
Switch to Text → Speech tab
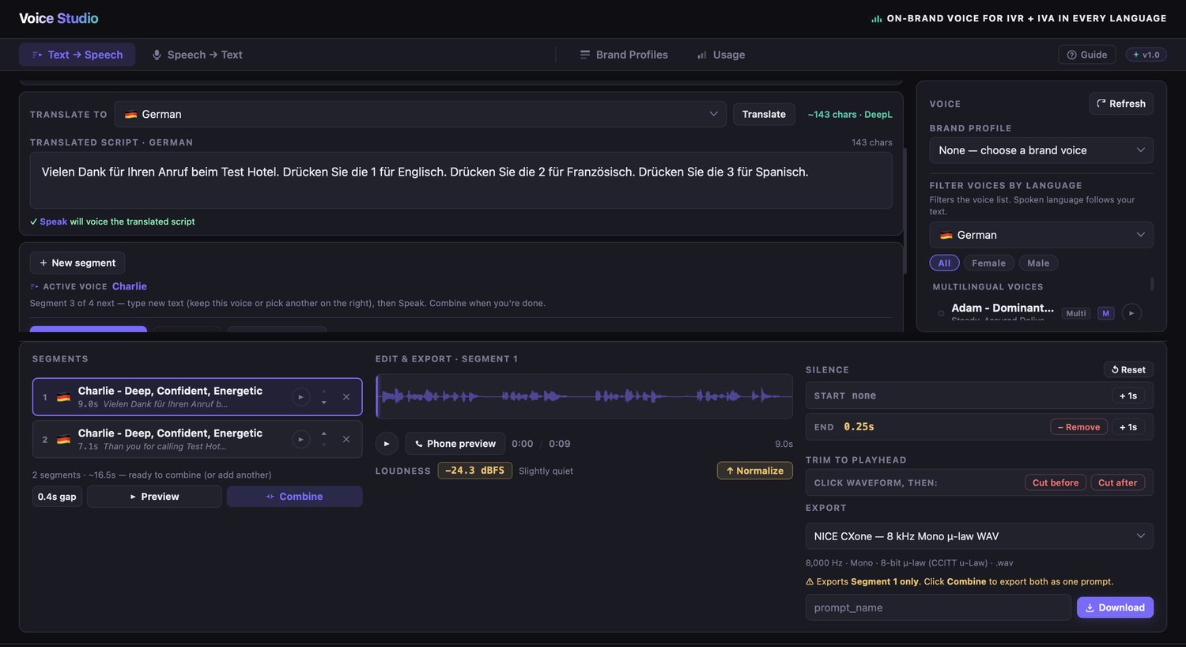(x=77, y=55)
